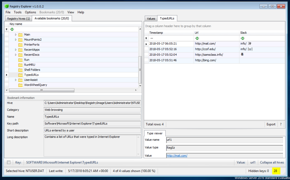Click the Key name text filter icon
This screenshot has height=180, width=290.
(x=12, y=29)
